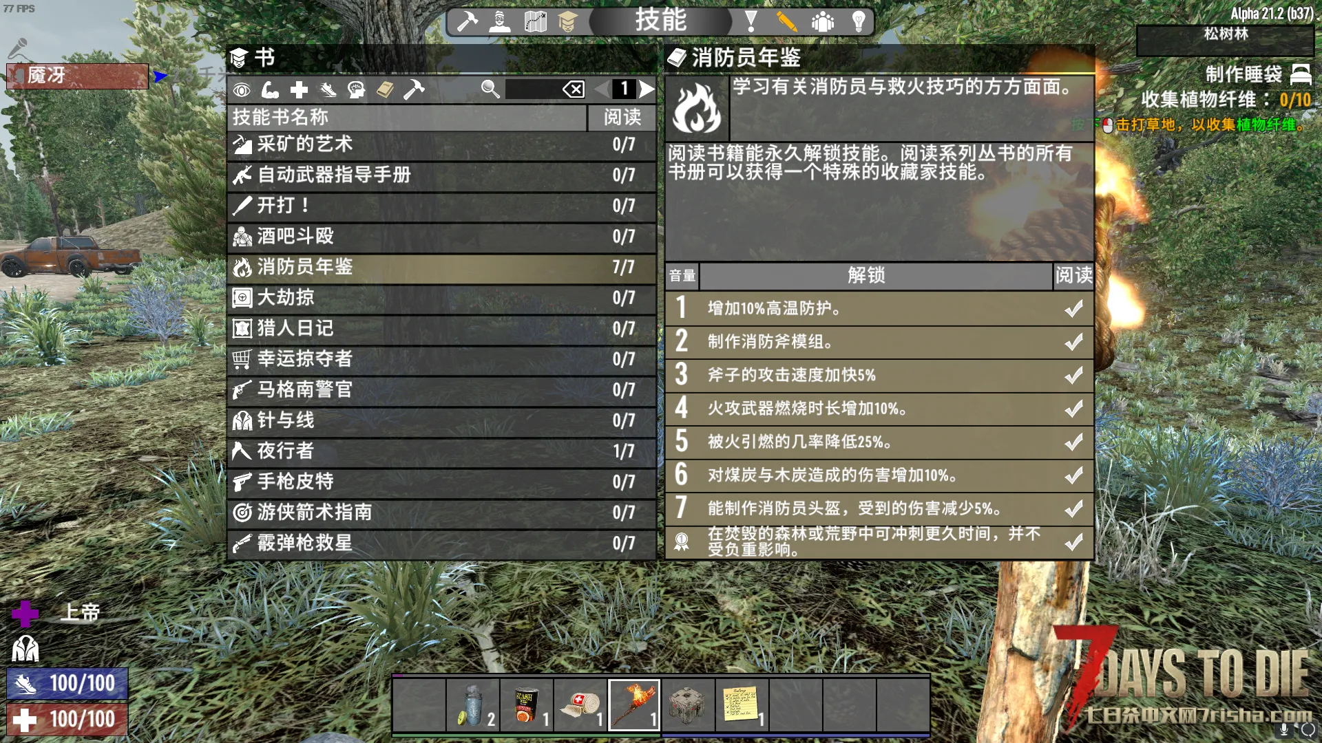Viewport: 1322px width, 743px height.
Task: Select the lightbulb creative menu icon
Action: [859, 21]
